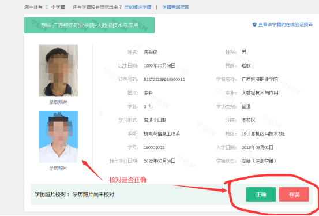Open the 学籍查询范围 link
Image resolution: width=319 pixels, height=216 pixels.
175,8
